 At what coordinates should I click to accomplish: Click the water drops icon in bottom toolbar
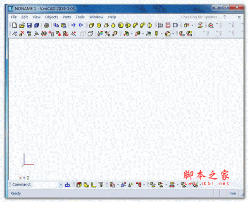click(x=130, y=185)
